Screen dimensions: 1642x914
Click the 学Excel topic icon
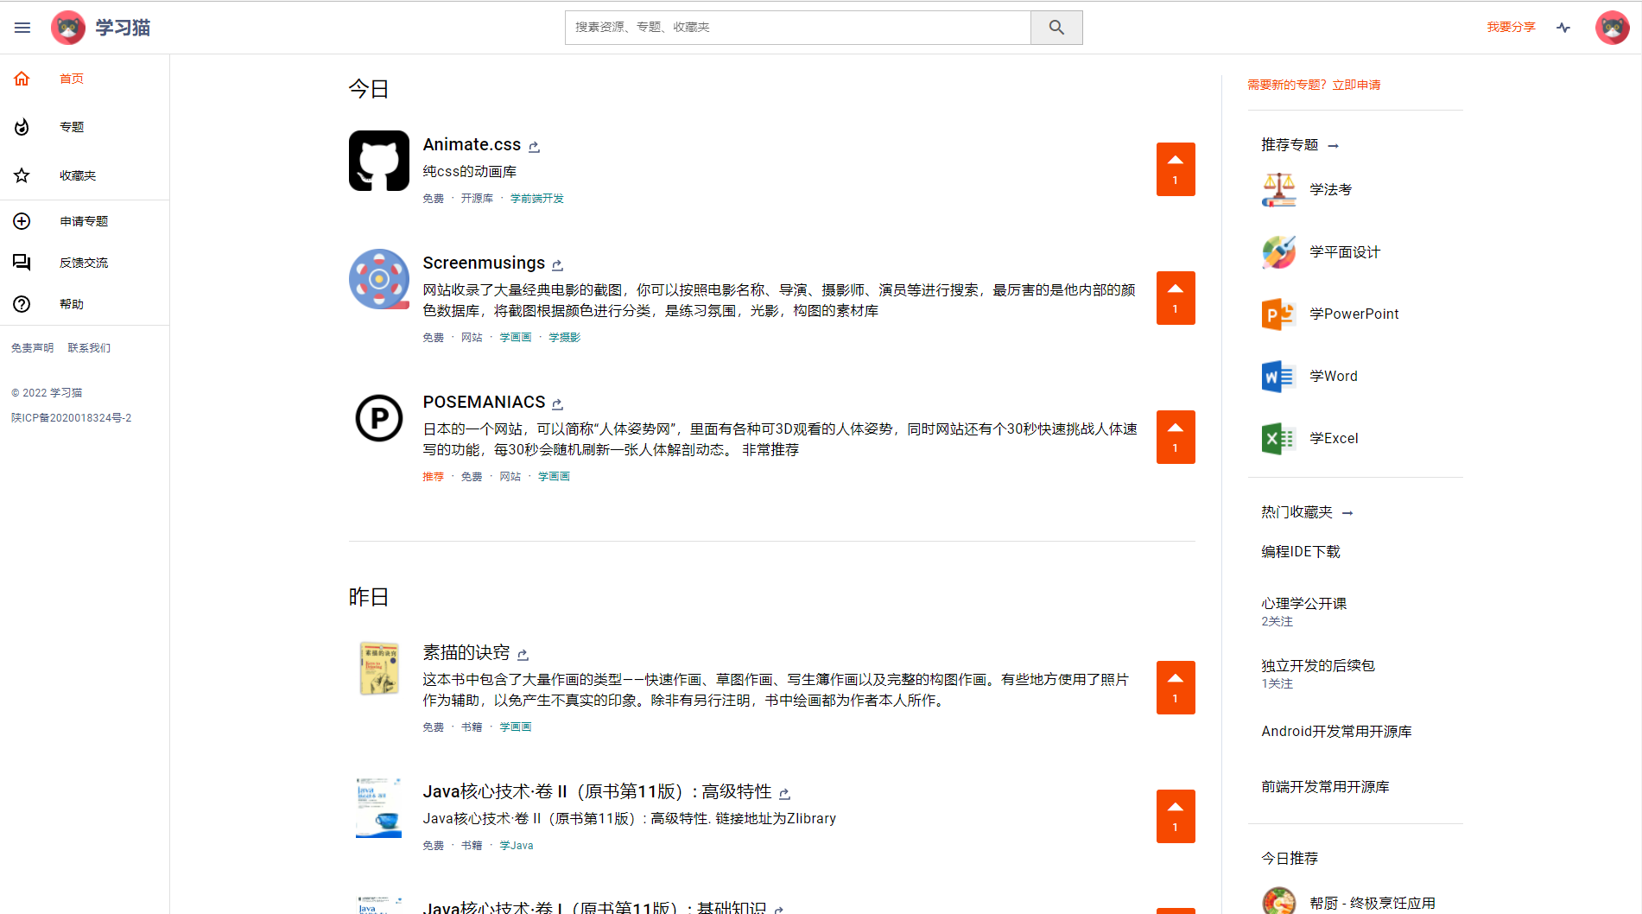pyautogui.click(x=1277, y=439)
